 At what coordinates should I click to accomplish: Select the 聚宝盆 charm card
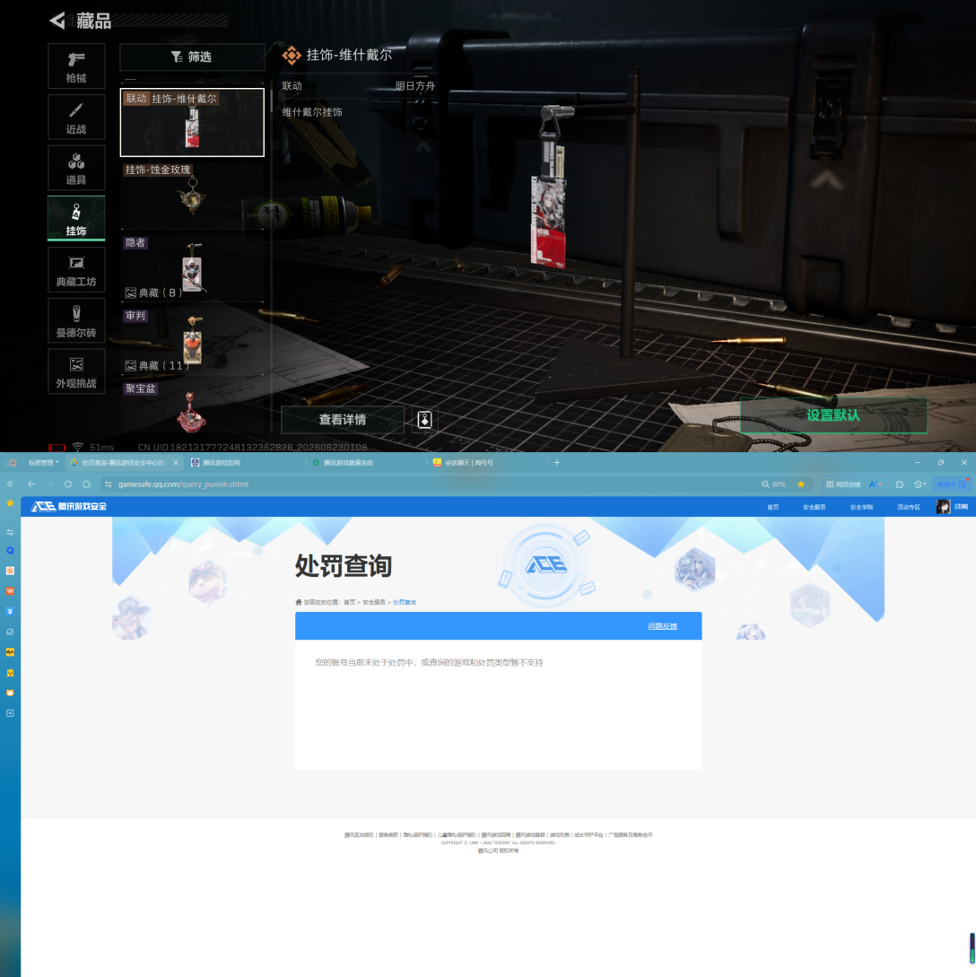coord(192,406)
